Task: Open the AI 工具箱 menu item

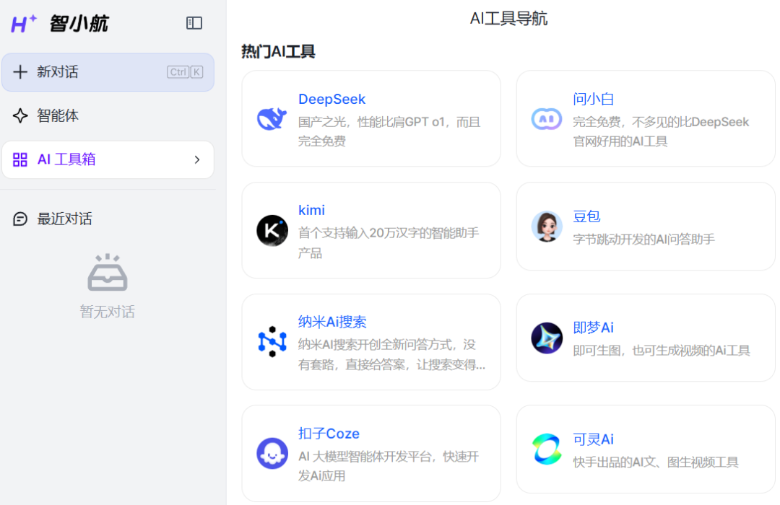Action: point(108,159)
